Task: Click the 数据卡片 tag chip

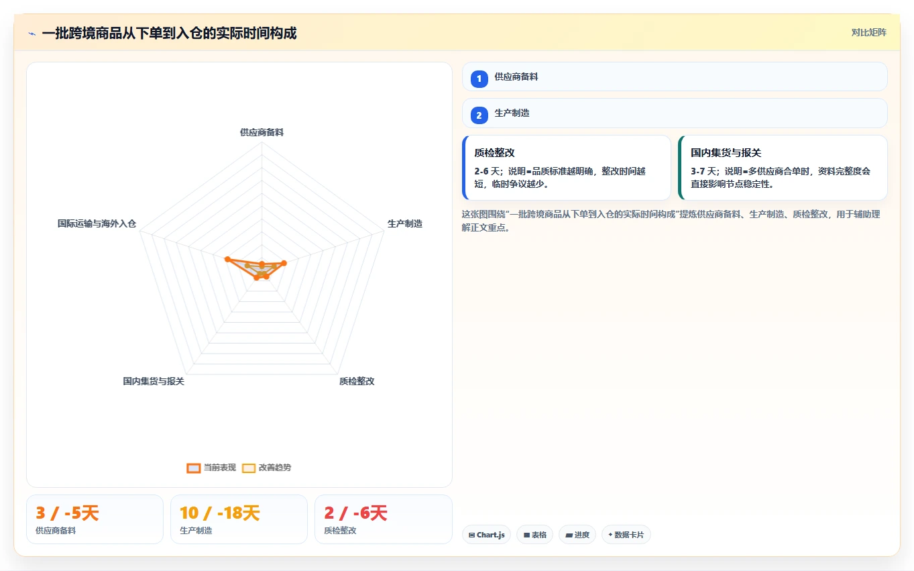Action: coord(626,535)
